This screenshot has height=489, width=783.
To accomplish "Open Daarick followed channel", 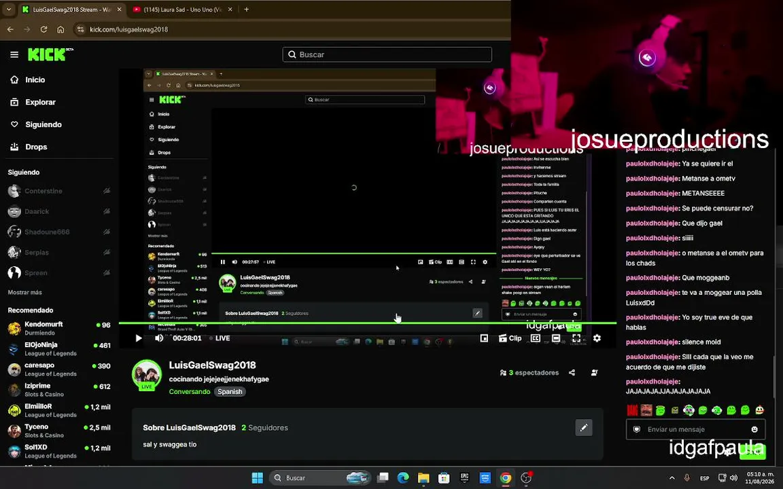I will [59, 212].
